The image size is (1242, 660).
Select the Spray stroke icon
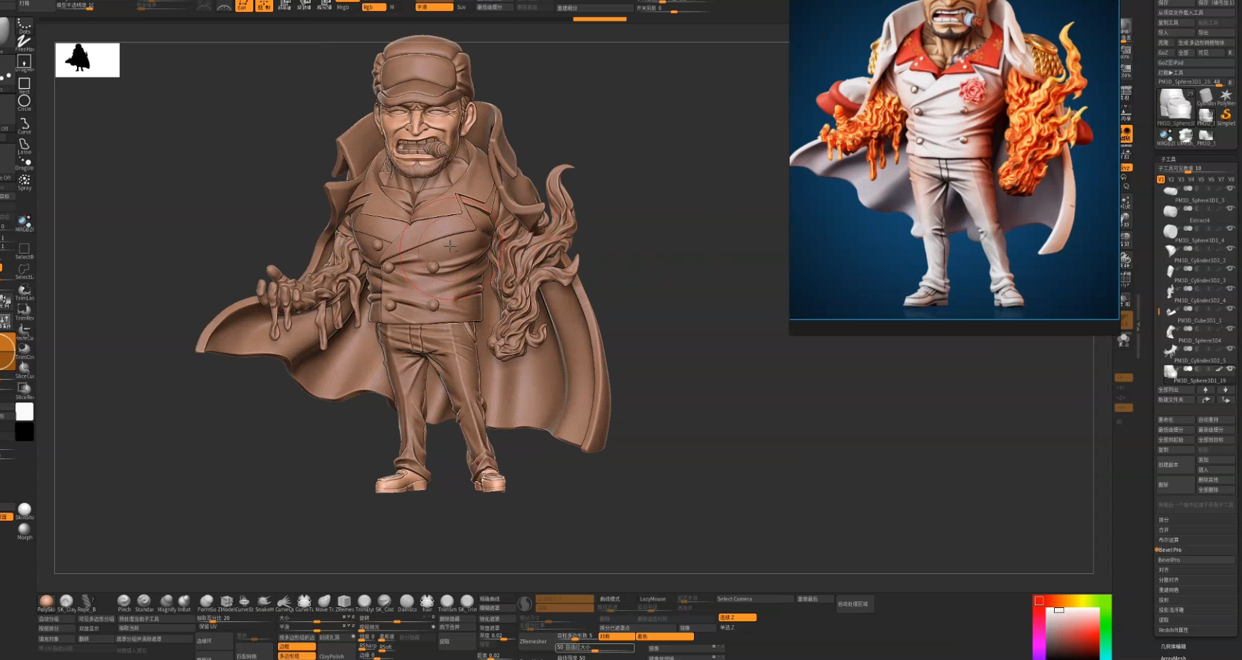click(24, 182)
